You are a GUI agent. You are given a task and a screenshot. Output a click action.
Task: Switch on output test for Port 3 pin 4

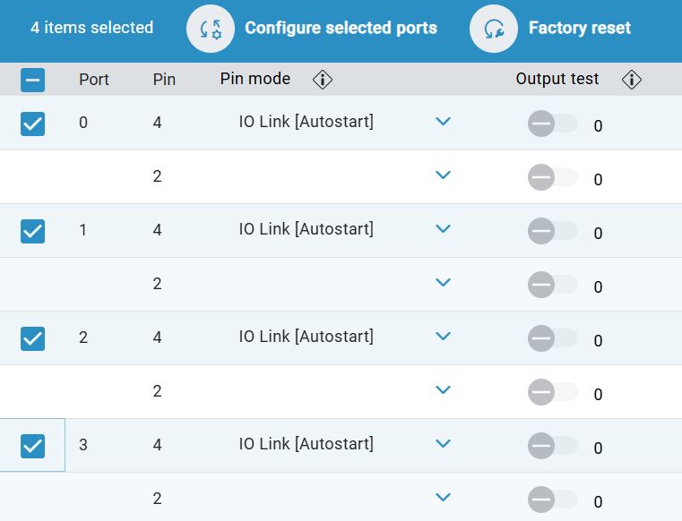pos(551,447)
